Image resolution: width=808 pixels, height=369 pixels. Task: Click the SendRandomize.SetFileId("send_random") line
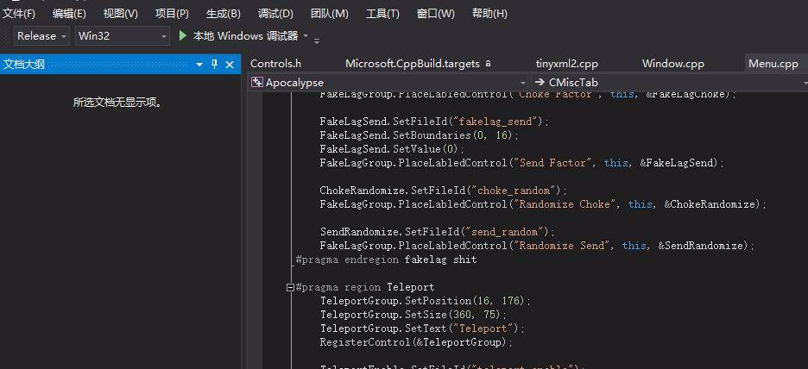click(438, 232)
